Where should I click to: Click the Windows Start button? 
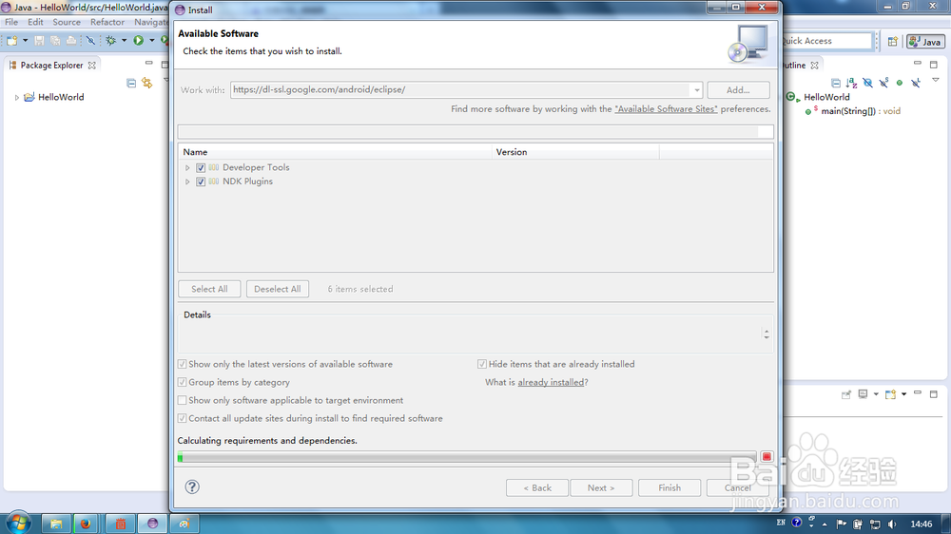tap(19, 523)
